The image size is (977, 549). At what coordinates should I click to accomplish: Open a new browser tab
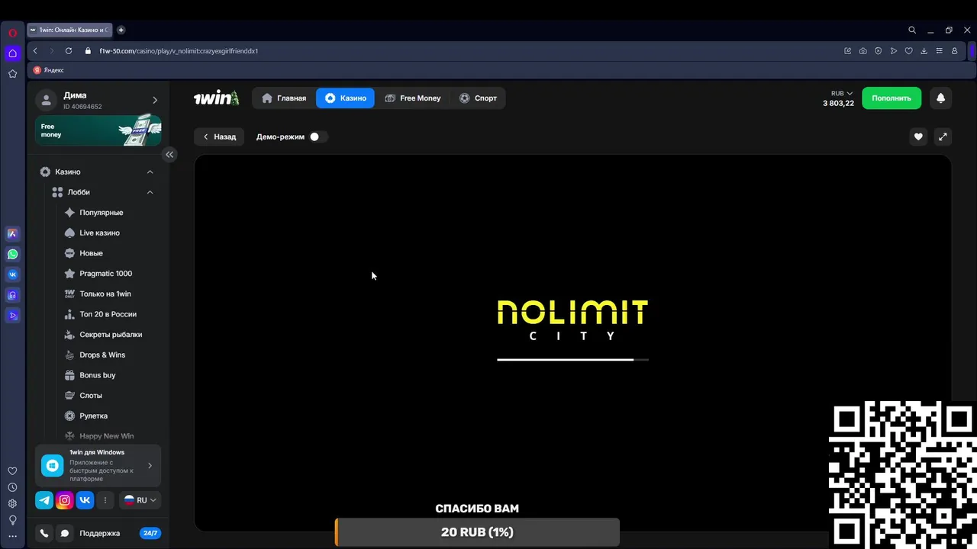(x=121, y=30)
